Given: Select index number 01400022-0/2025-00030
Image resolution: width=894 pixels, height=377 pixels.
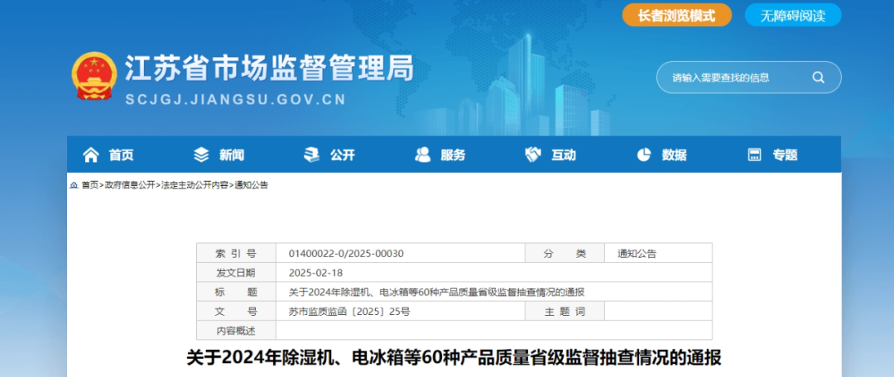Looking at the screenshot, I should click(x=346, y=254).
